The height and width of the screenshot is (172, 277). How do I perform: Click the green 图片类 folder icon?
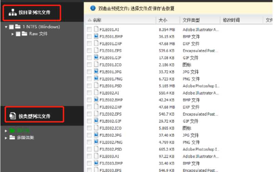[12, 131]
